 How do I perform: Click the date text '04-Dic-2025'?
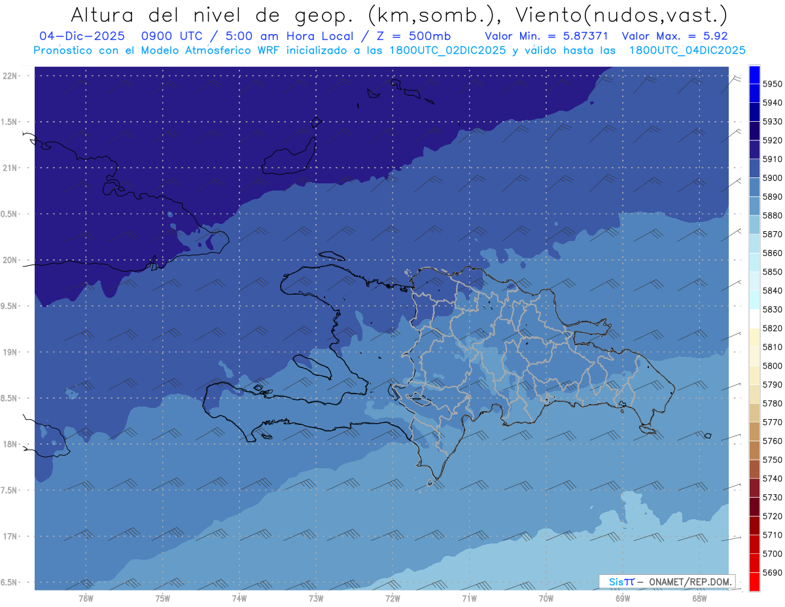[x=82, y=37]
